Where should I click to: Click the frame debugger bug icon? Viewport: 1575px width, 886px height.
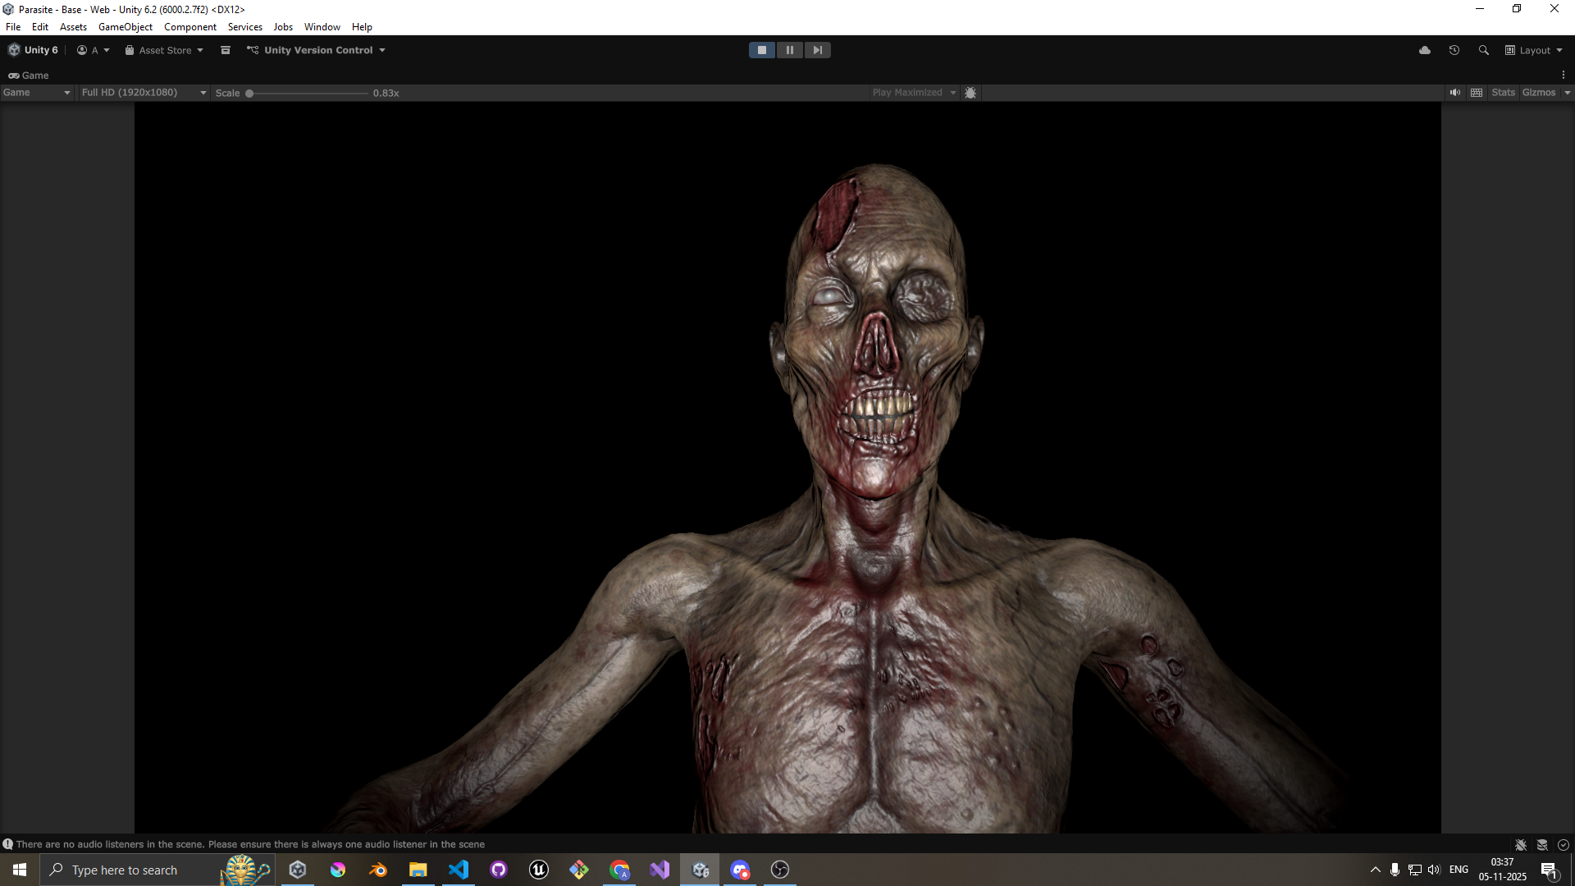[x=970, y=93]
